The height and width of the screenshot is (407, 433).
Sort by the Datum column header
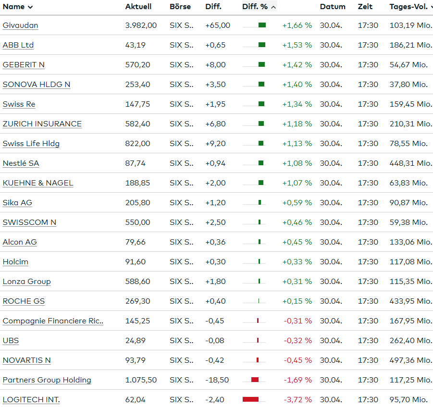(x=333, y=7)
